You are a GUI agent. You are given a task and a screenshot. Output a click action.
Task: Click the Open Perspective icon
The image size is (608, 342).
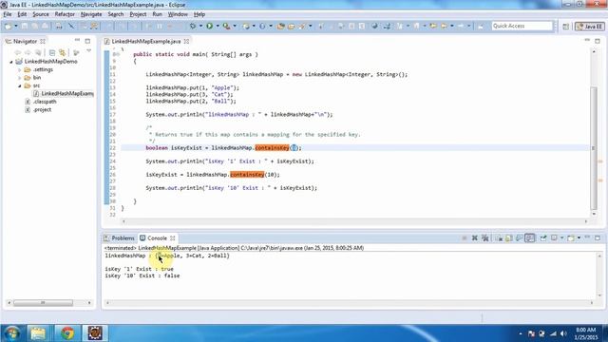tap(566, 27)
